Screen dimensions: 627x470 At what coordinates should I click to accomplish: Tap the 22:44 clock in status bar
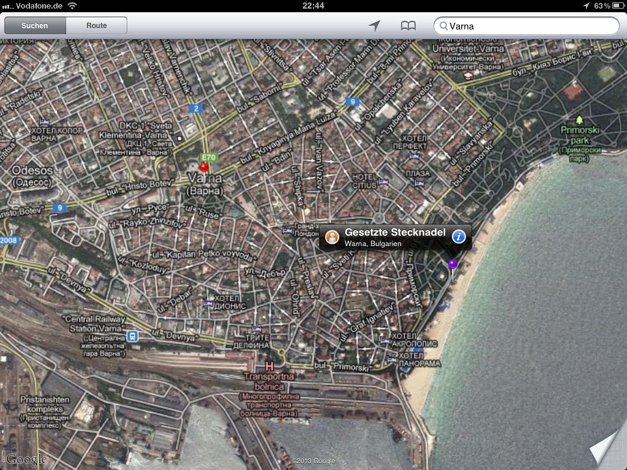pos(313,6)
